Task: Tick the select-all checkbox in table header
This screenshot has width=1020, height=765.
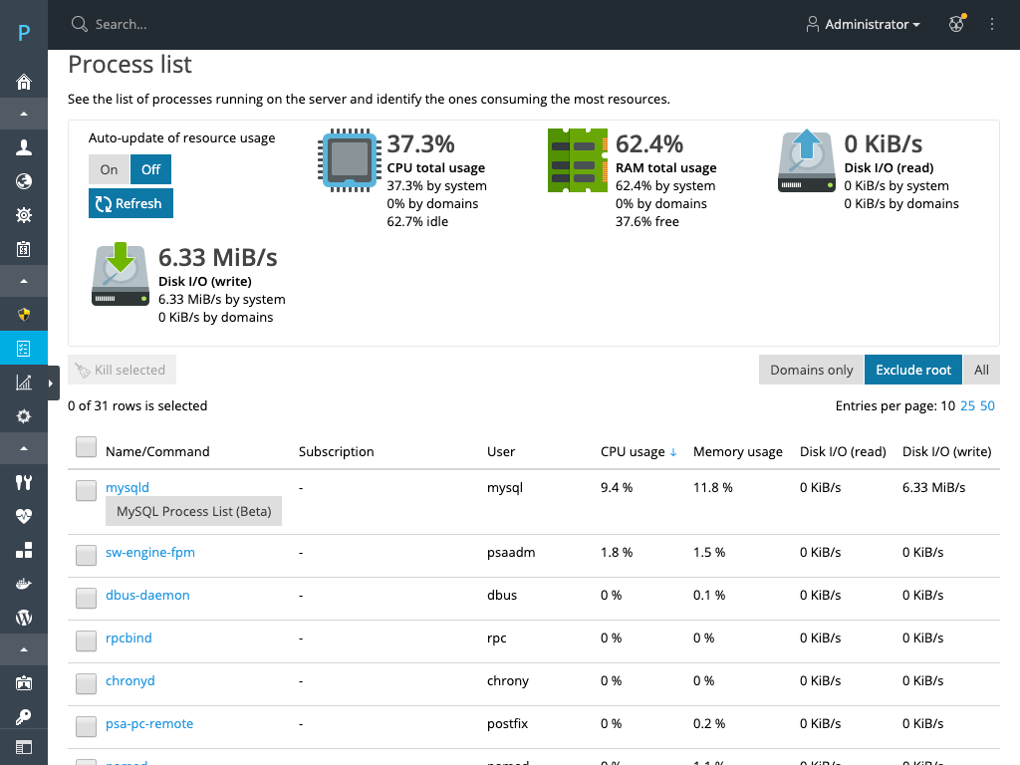Action: coord(87,448)
